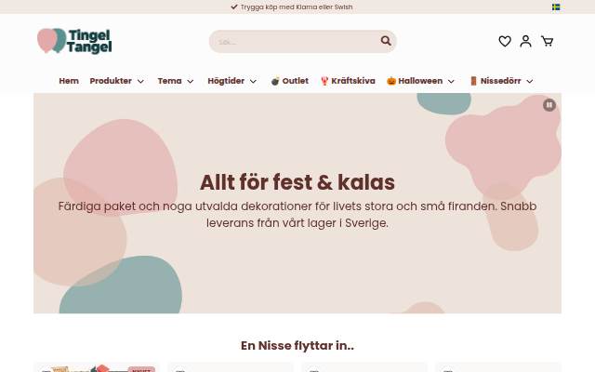Click the crayfish emoji beside Kräftskiva
The width and height of the screenshot is (595, 372).
324,81
